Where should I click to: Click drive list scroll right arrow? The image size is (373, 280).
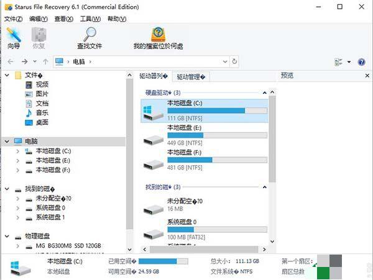[x=264, y=250]
